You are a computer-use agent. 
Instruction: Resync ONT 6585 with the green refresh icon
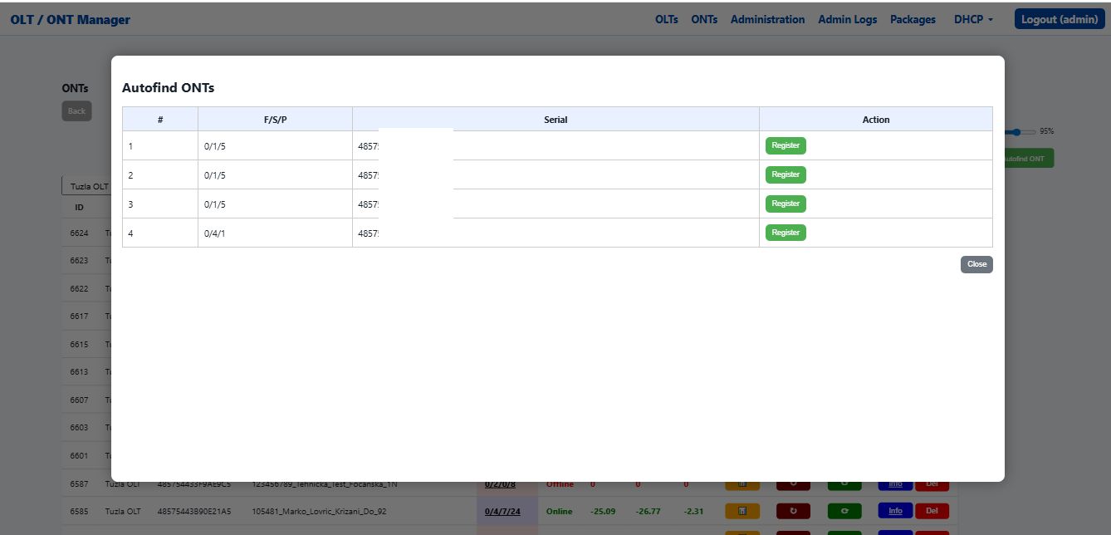coord(844,511)
